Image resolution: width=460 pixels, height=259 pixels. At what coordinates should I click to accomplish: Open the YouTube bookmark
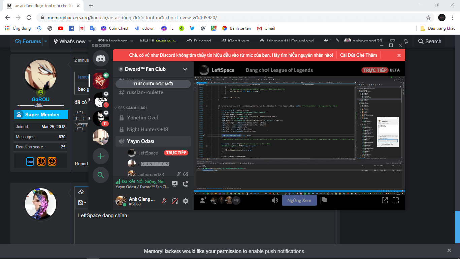61,28
